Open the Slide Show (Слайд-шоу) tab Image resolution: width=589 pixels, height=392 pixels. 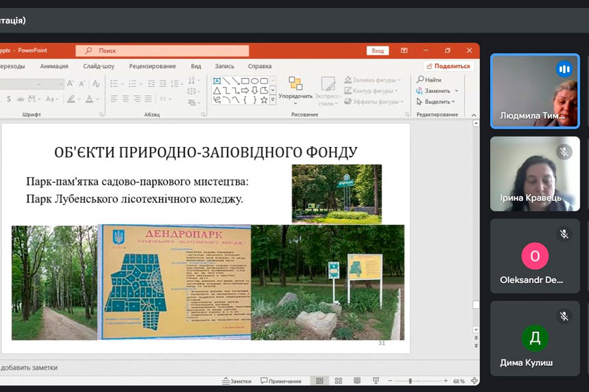tap(98, 66)
